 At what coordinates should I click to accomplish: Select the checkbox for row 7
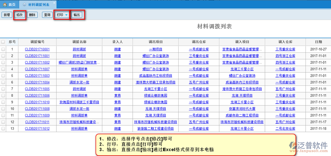[x=3, y=89]
